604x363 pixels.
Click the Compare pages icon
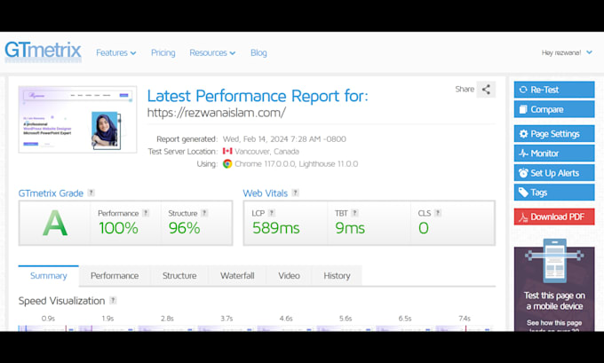[x=523, y=109]
